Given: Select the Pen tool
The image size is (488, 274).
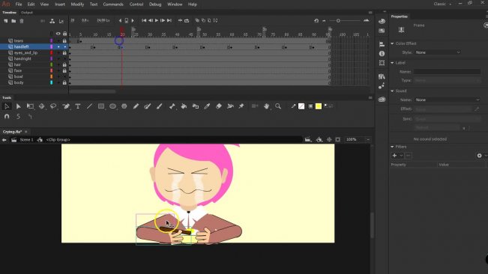Looking at the screenshot, I should coord(66,106).
